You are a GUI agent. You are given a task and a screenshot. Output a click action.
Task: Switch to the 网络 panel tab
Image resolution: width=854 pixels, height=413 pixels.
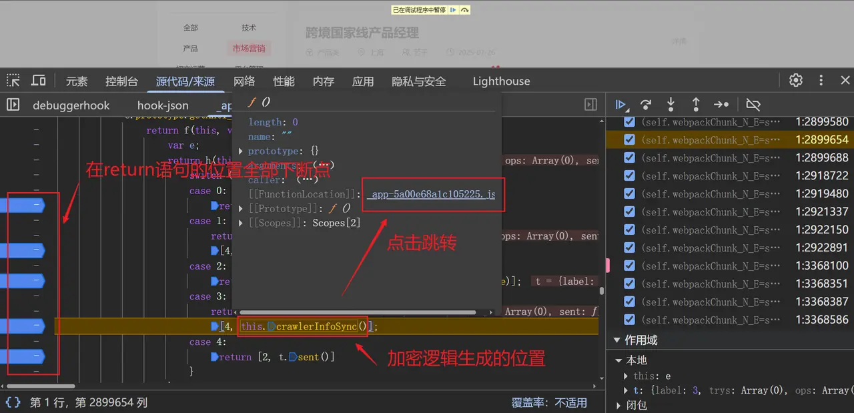(244, 81)
